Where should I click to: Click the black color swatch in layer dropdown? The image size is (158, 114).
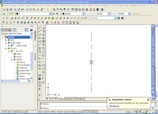17,14
